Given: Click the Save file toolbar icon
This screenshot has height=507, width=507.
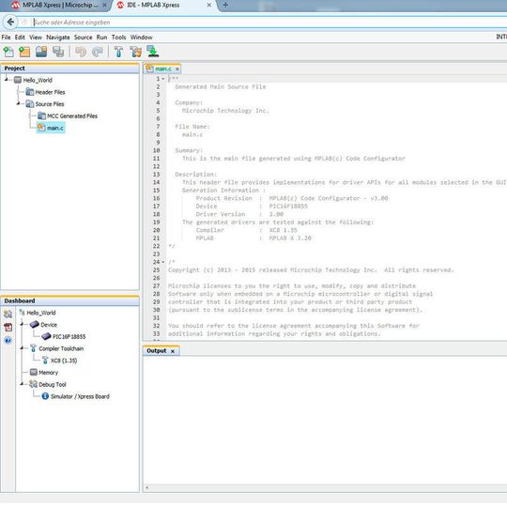Looking at the screenshot, I should click(41, 52).
